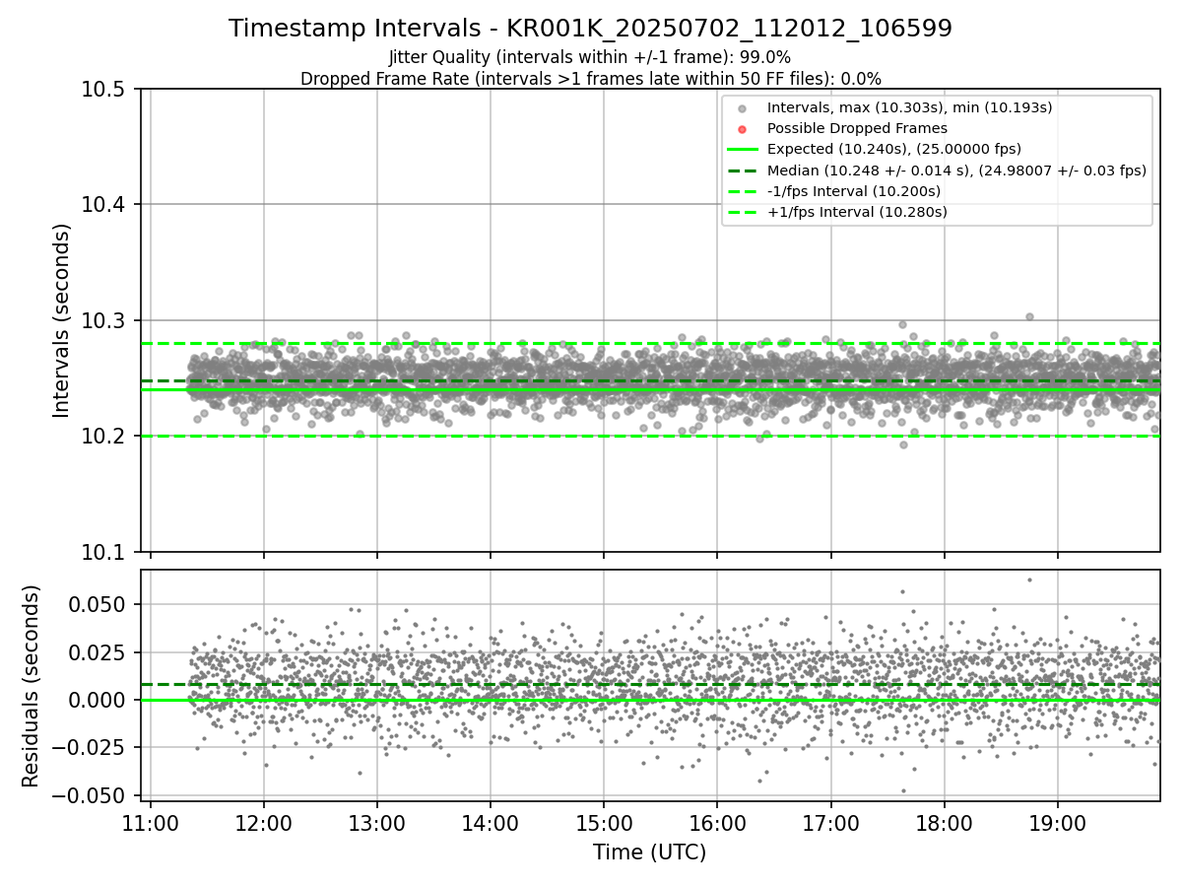The height and width of the screenshot is (887, 1182).
Task: Click the highest interval point above 10.3 seconds
Action: pyautogui.click(x=1029, y=316)
